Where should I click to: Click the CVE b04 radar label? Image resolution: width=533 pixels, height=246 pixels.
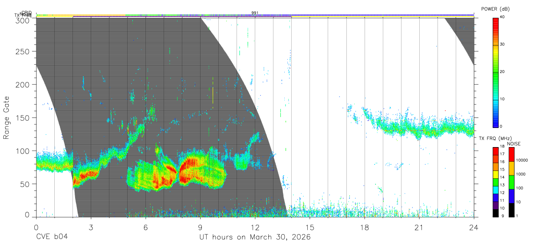tap(52, 237)
